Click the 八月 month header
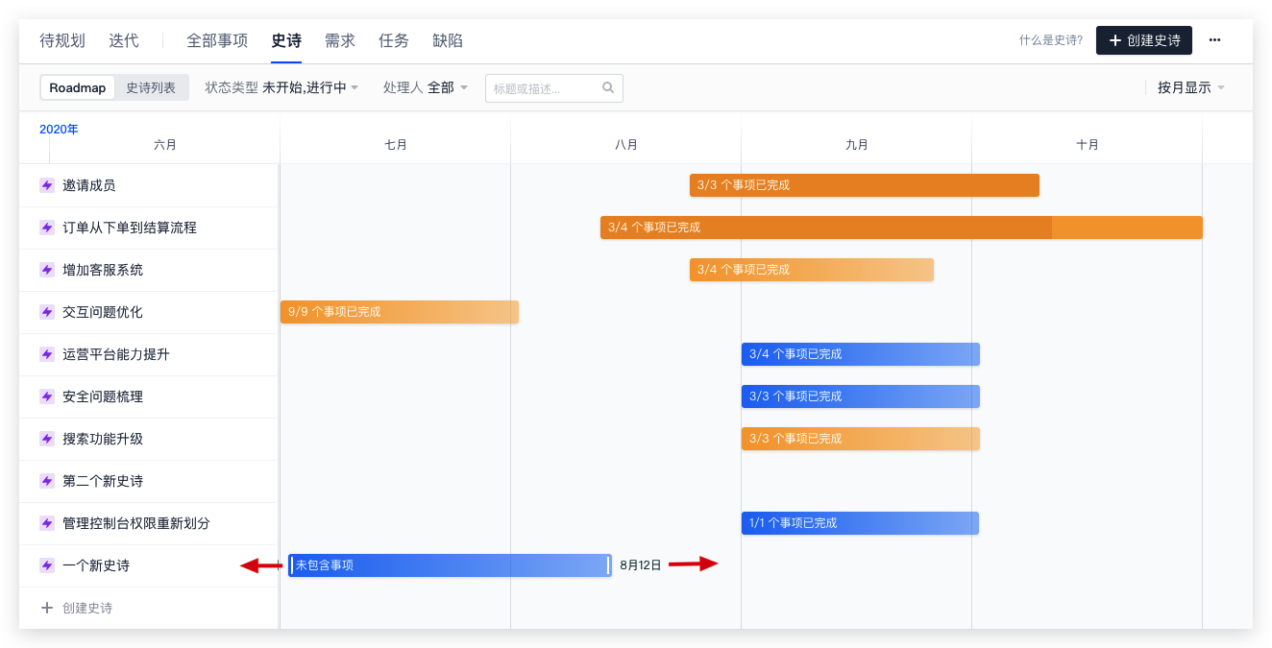The width and height of the screenshot is (1272, 648). pos(626,145)
